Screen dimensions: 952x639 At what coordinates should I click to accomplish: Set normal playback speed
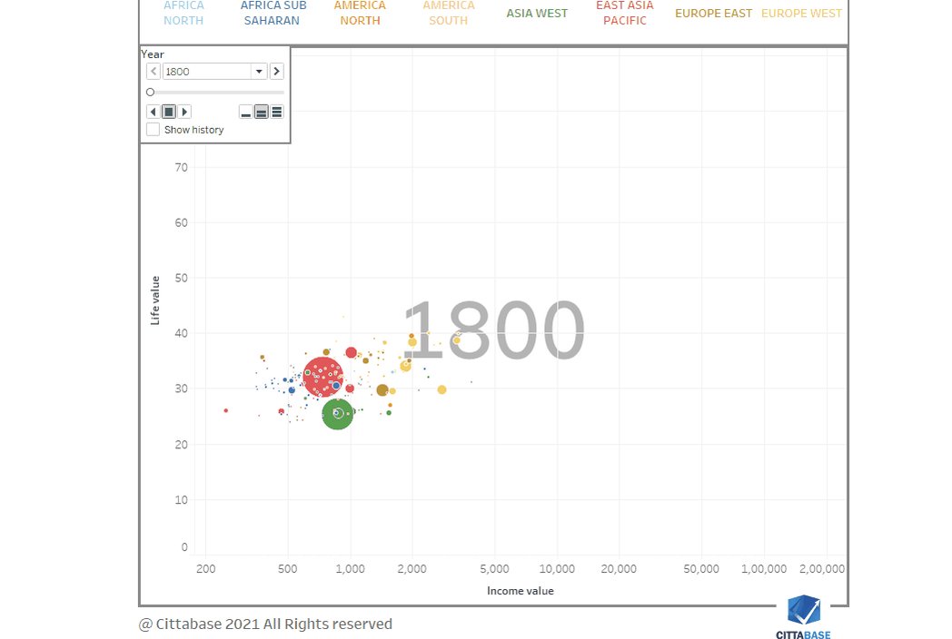click(x=261, y=112)
